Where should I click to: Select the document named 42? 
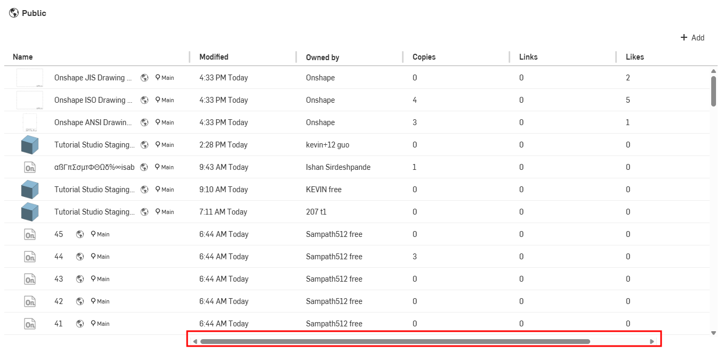click(x=58, y=301)
